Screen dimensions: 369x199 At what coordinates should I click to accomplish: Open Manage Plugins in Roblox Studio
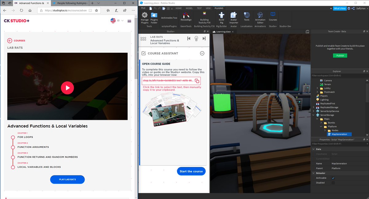tap(145, 18)
